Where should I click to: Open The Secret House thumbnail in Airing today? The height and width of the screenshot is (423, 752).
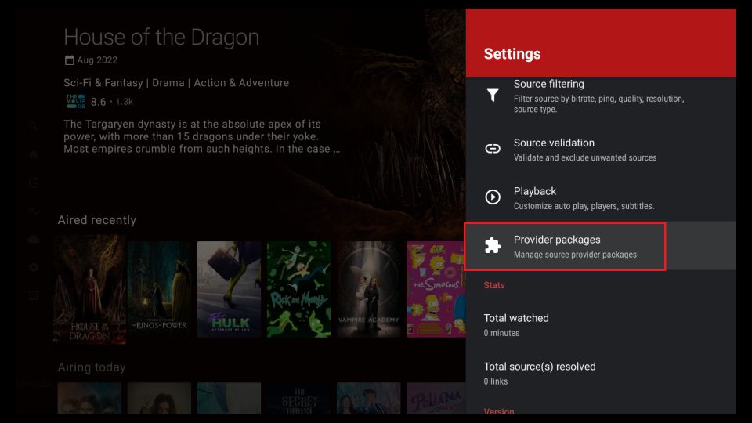point(298,398)
